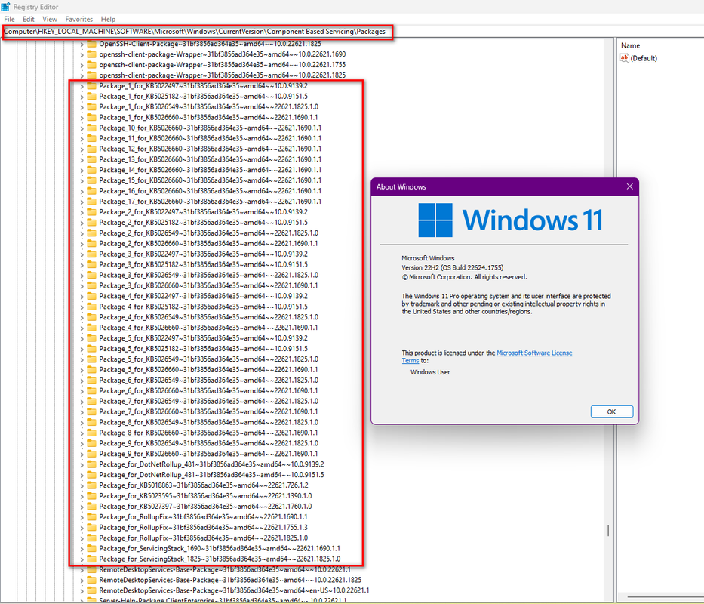Screen dimensions: 704x604
Task: Click the Name column header
Action: click(630, 45)
